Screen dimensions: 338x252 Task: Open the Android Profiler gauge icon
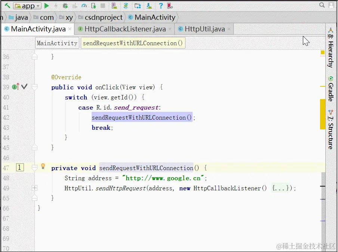[x=84, y=6]
